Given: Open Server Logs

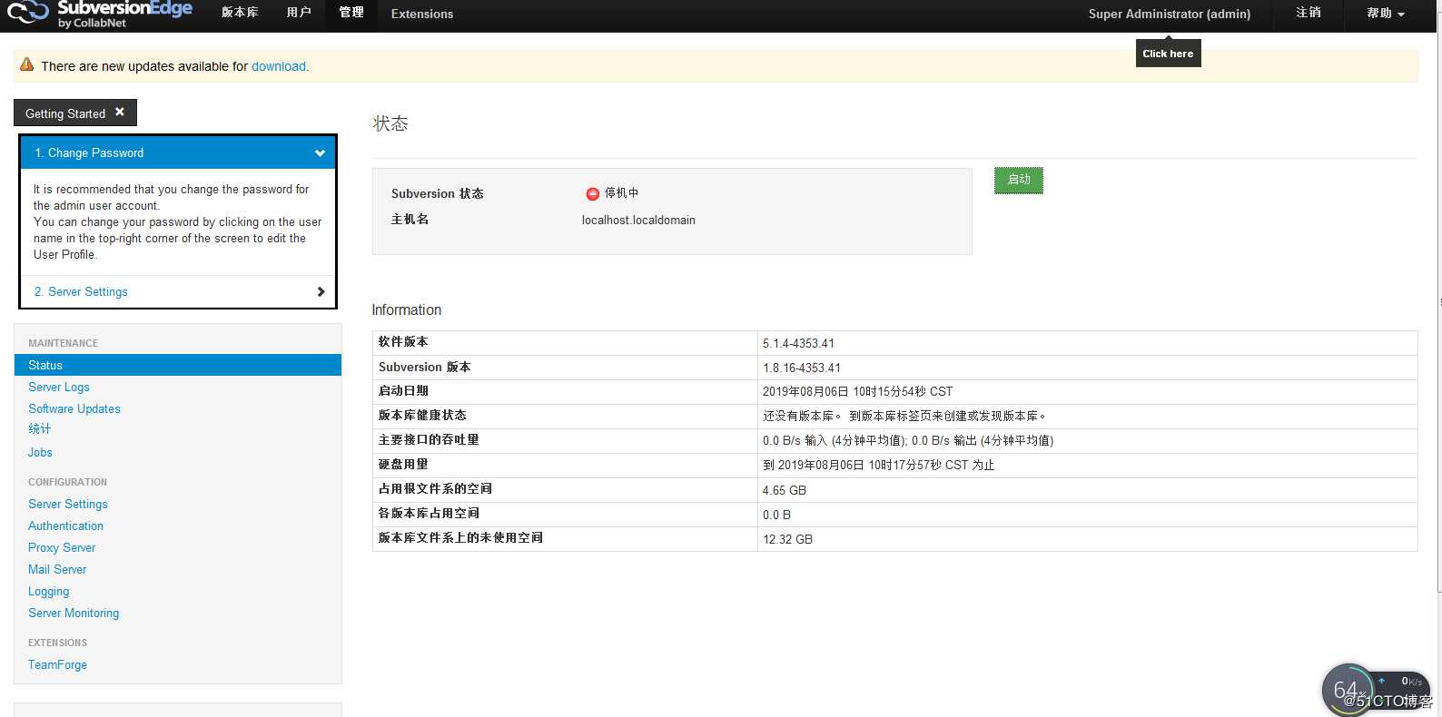Looking at the screenshot, I should pyautogui.click(x=59, y=387).
